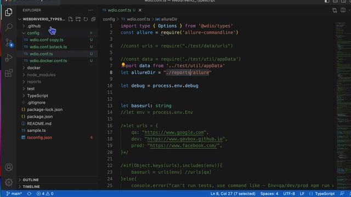351x197 pixels.
Task: Open the google.com URL link on line 17
Action: [174, 132]
